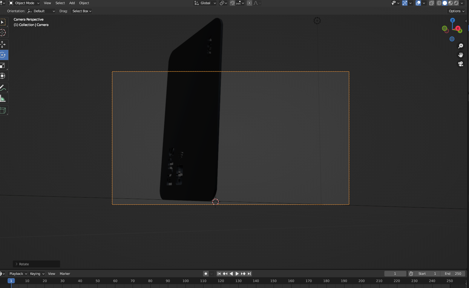Toggle camera view icon in viewport
This screenshot has height=288, width=469.
coord(461,64)
